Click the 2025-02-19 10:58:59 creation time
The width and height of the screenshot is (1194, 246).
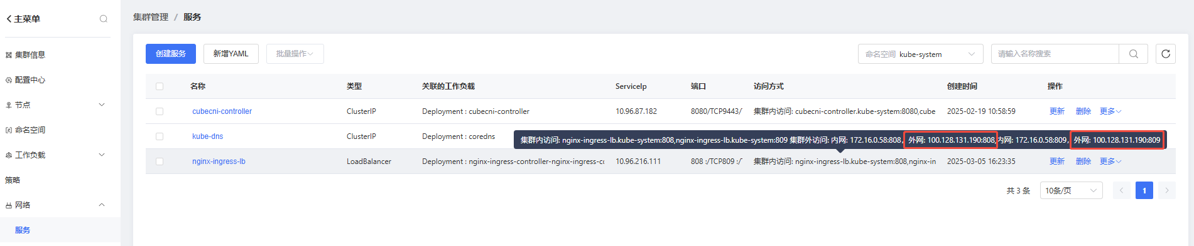tap(981, 111)
